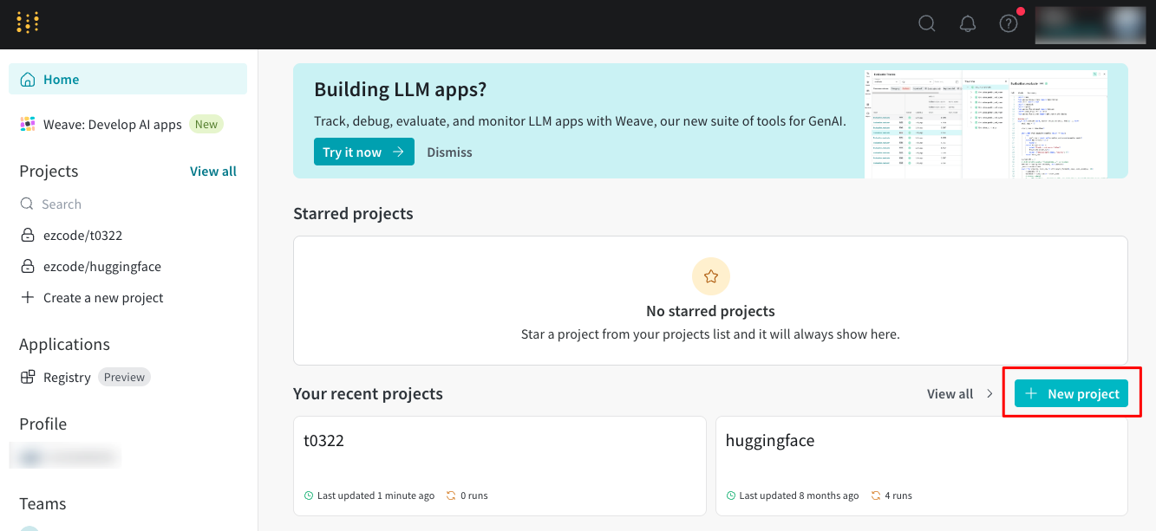
Task: Click the Registry grid icon
Action: click(28, 377)
